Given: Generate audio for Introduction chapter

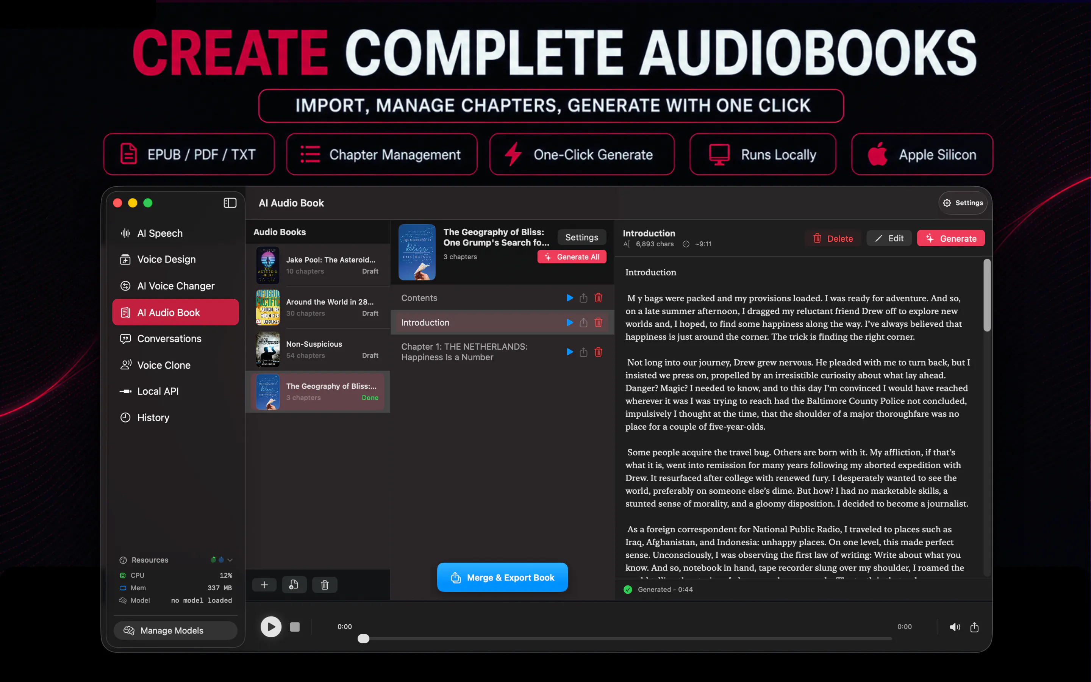Looking at the screenshot, I should (951, 238).
